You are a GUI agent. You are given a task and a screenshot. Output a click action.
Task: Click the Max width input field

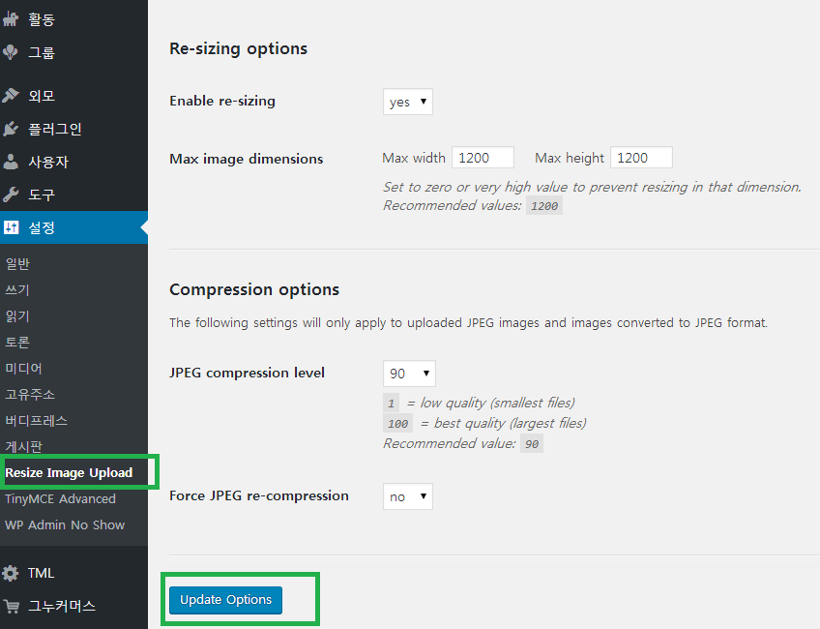(483, 158)
